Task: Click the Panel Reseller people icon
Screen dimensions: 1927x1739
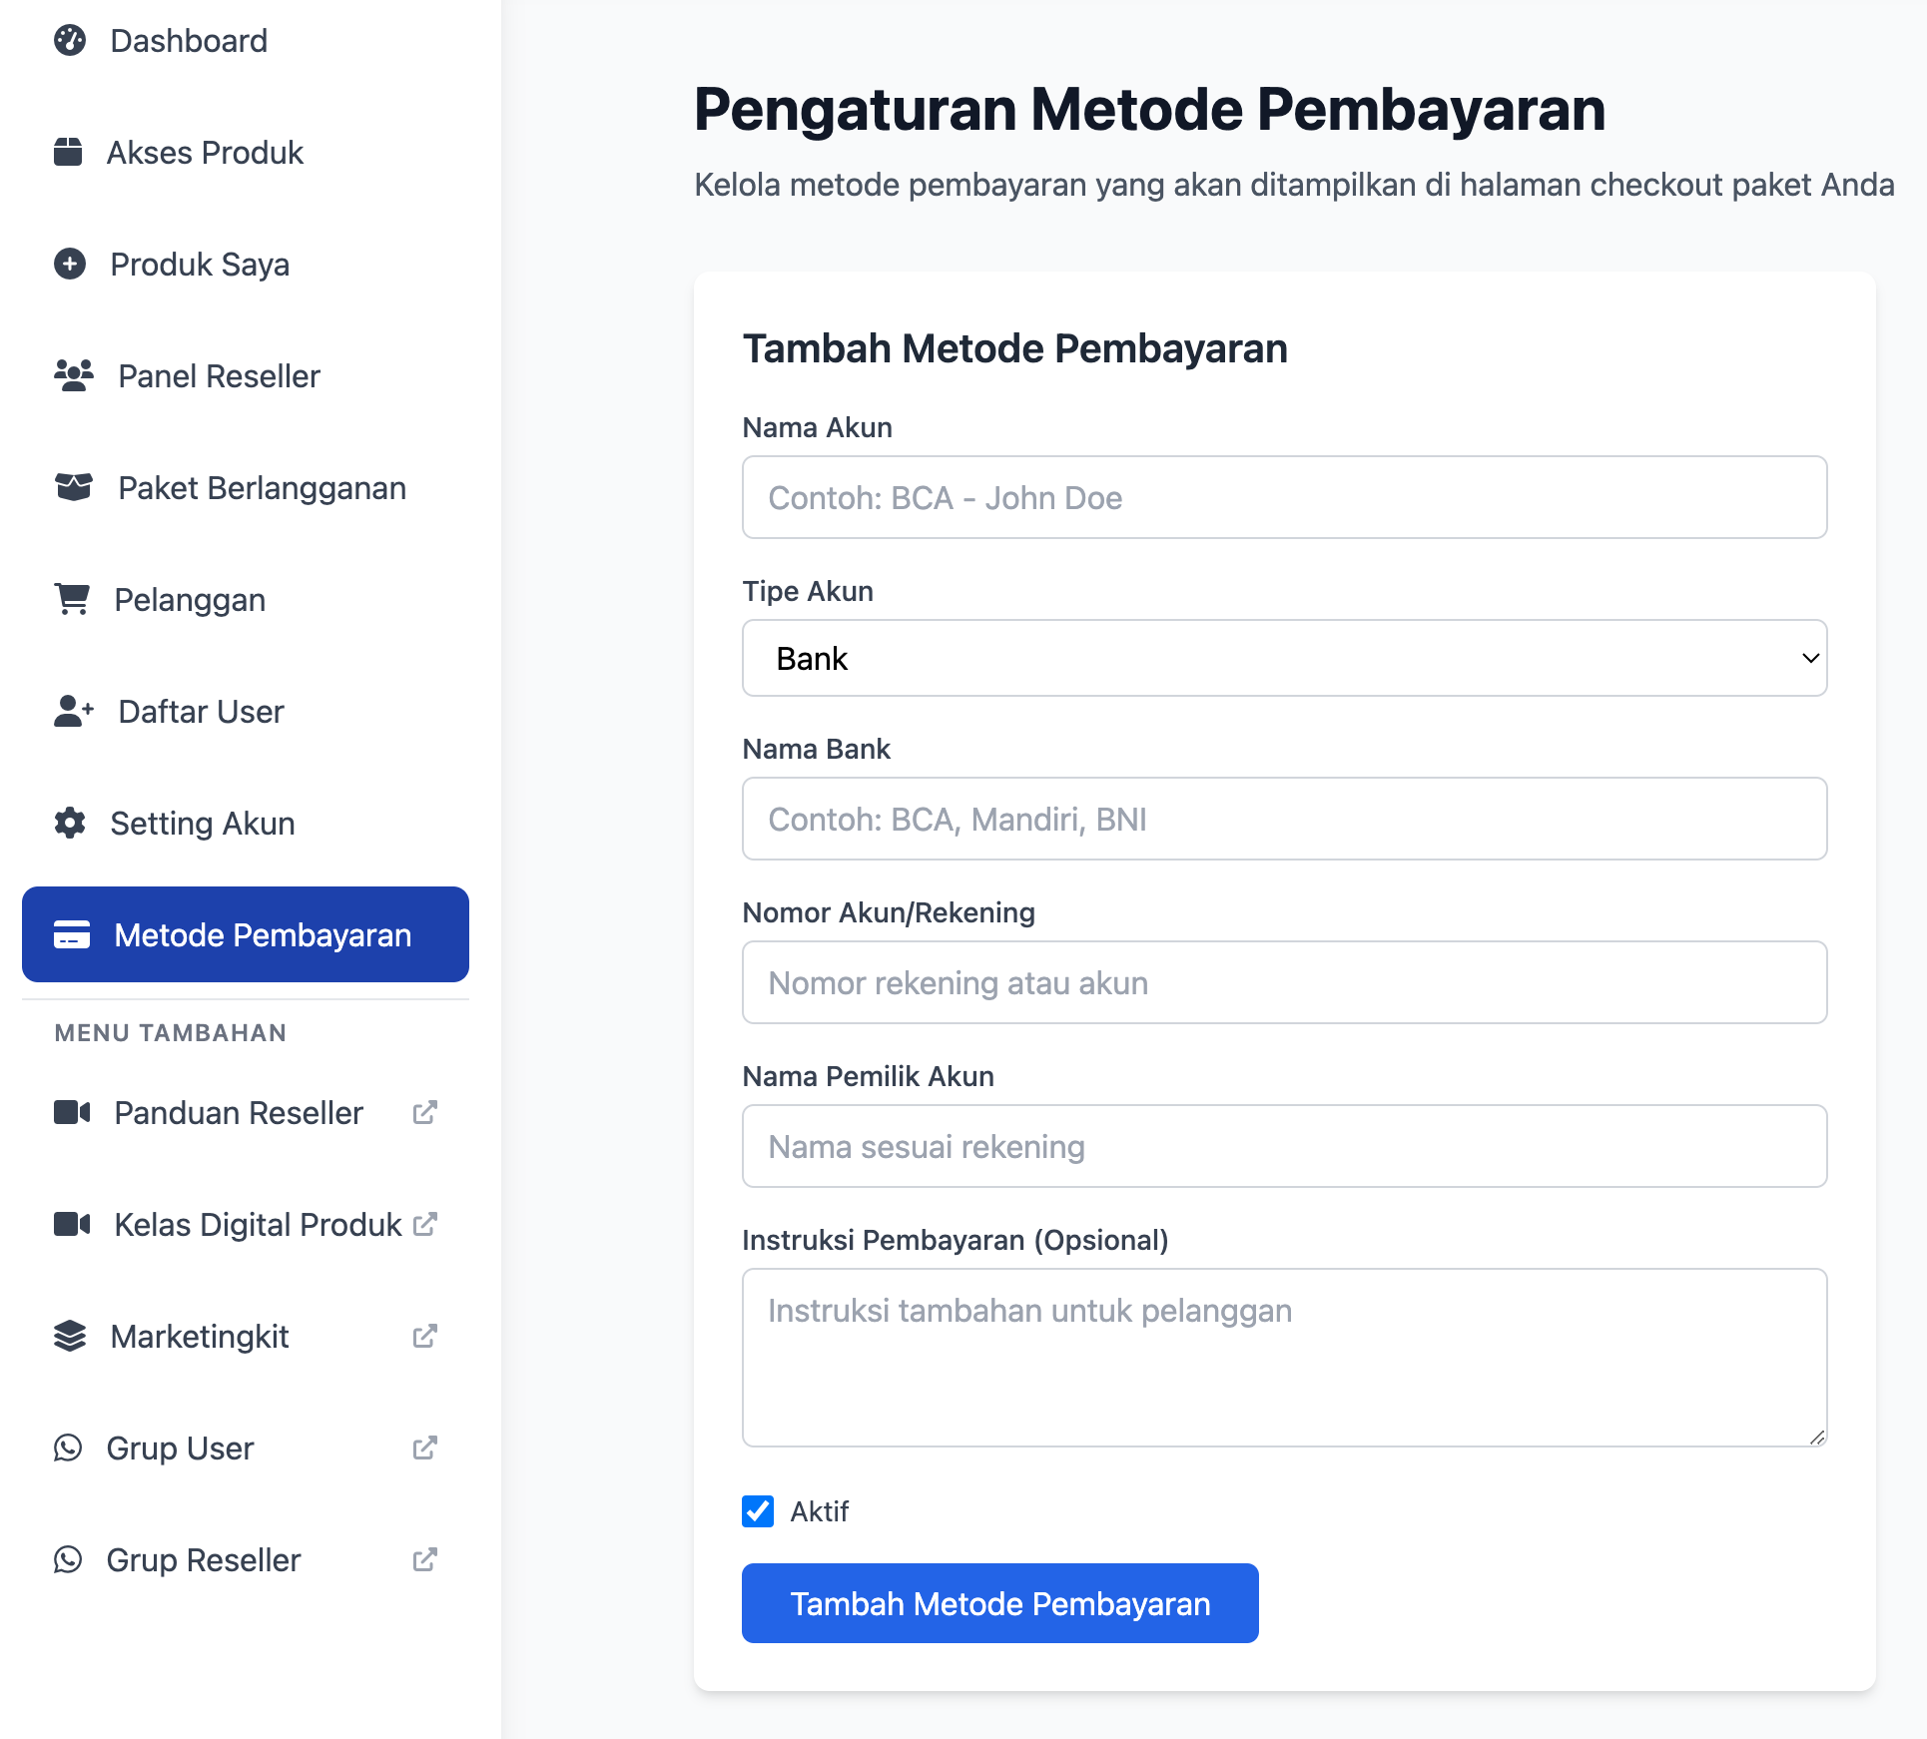Action: [73, 376]
